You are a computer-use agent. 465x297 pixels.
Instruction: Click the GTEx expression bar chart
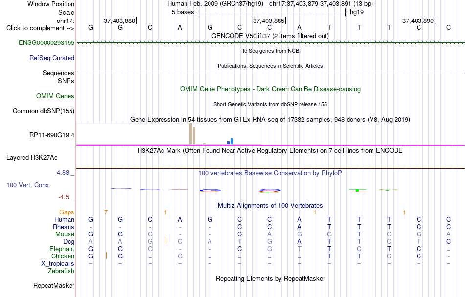(169, 134)
